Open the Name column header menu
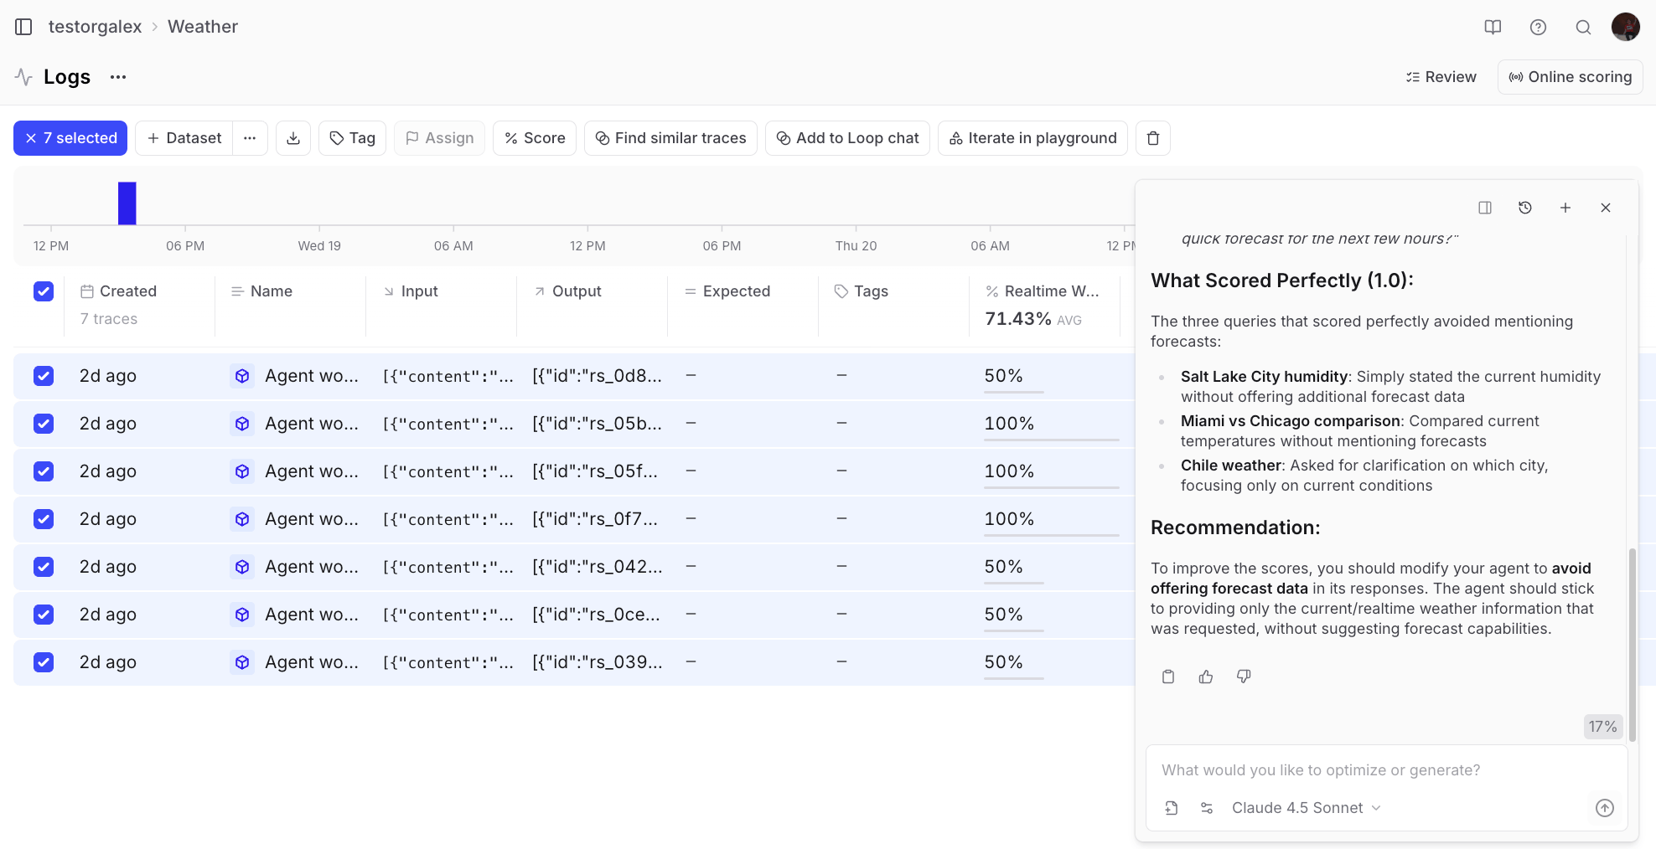1656x849 pixels. coord(261,291)
